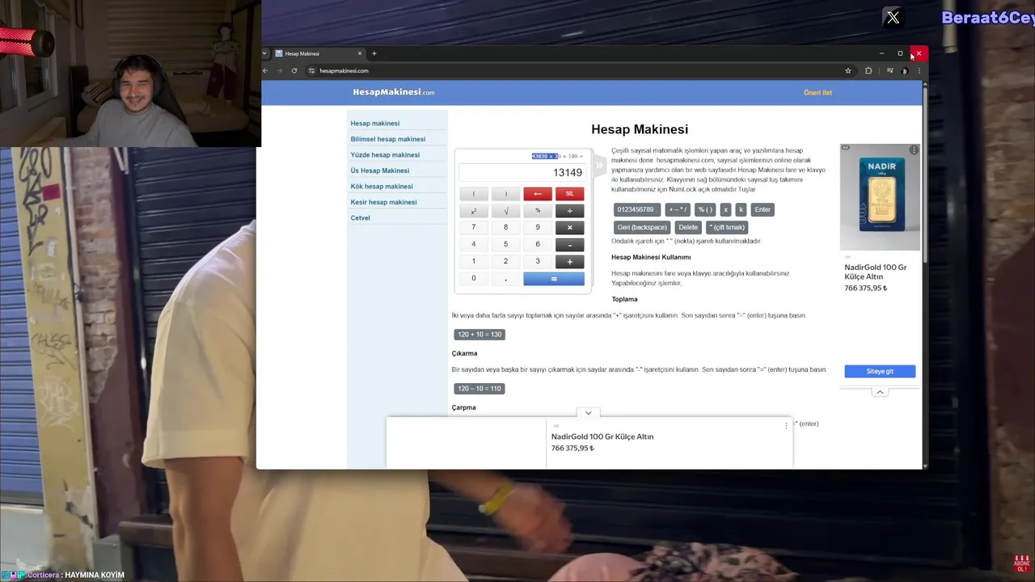This screenshot has width=1035, height=582.
Task: Click the Enter key label in description
Action: point(763,209)
